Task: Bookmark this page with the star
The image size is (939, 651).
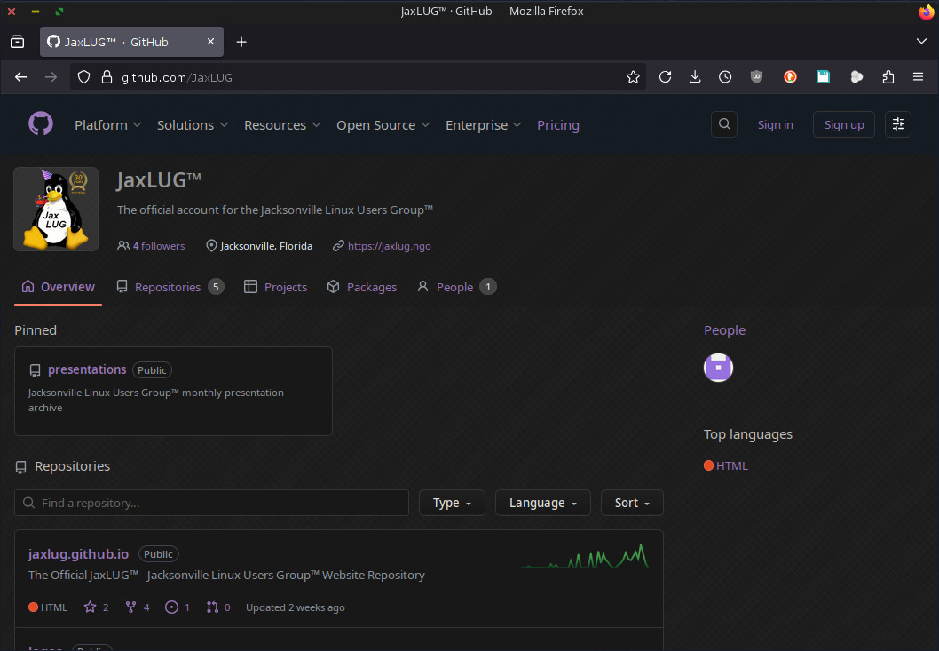Action: click(633, 76)
